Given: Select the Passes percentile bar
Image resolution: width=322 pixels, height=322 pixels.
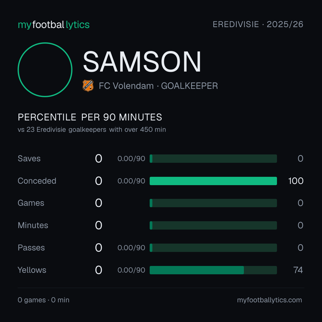Looking at the screenshot, I should (213, 248).
